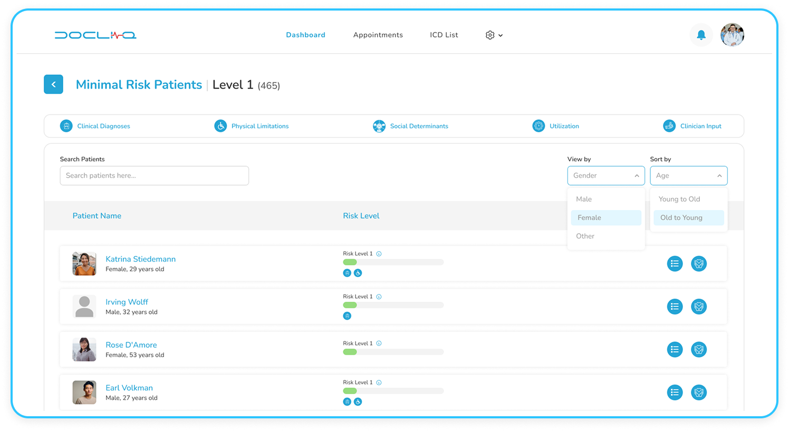
Task: Select the Clinician Input filter icon
Action: click(x=669, y=126)
